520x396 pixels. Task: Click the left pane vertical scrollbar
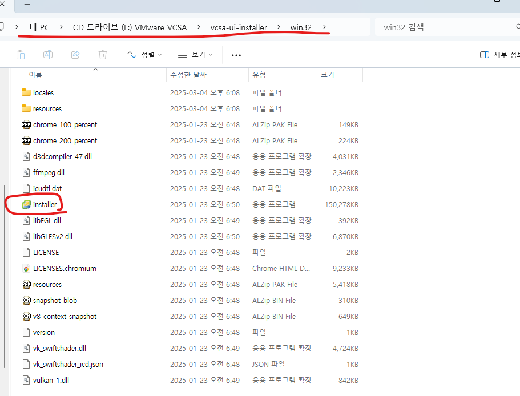coord(5,276)
